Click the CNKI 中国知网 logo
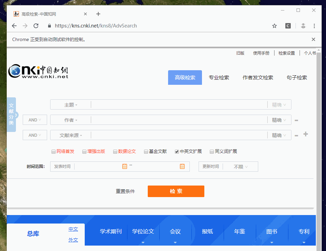Image resolution: width=326 pixels, height=251 pixels. [x=38, y=71]
